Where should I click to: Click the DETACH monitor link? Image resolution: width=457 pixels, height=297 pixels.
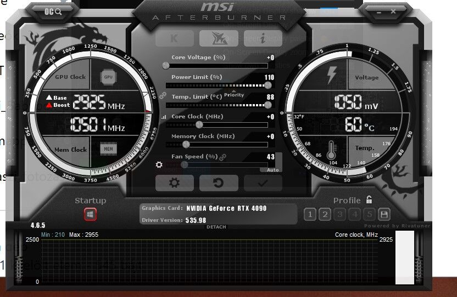coord(216,227)
